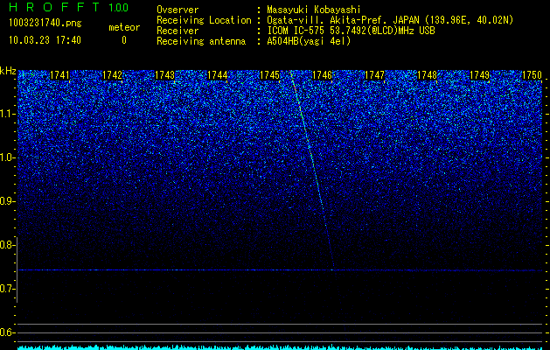
Task: Click the date stamp 10.03.23 17:40
Action: click(45, 40)
